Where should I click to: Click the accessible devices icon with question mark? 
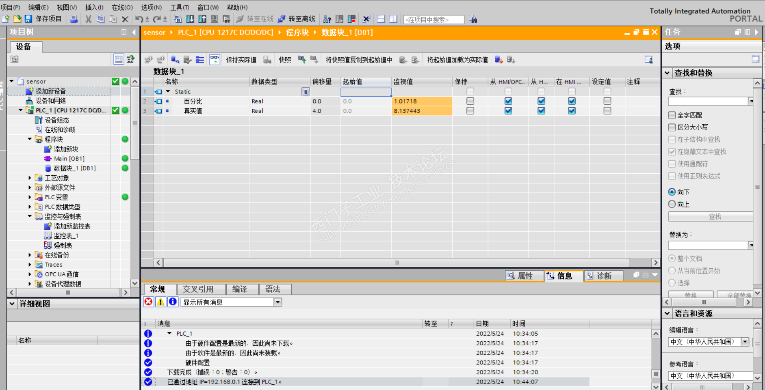pyautogui.click(x=327, y=19)
